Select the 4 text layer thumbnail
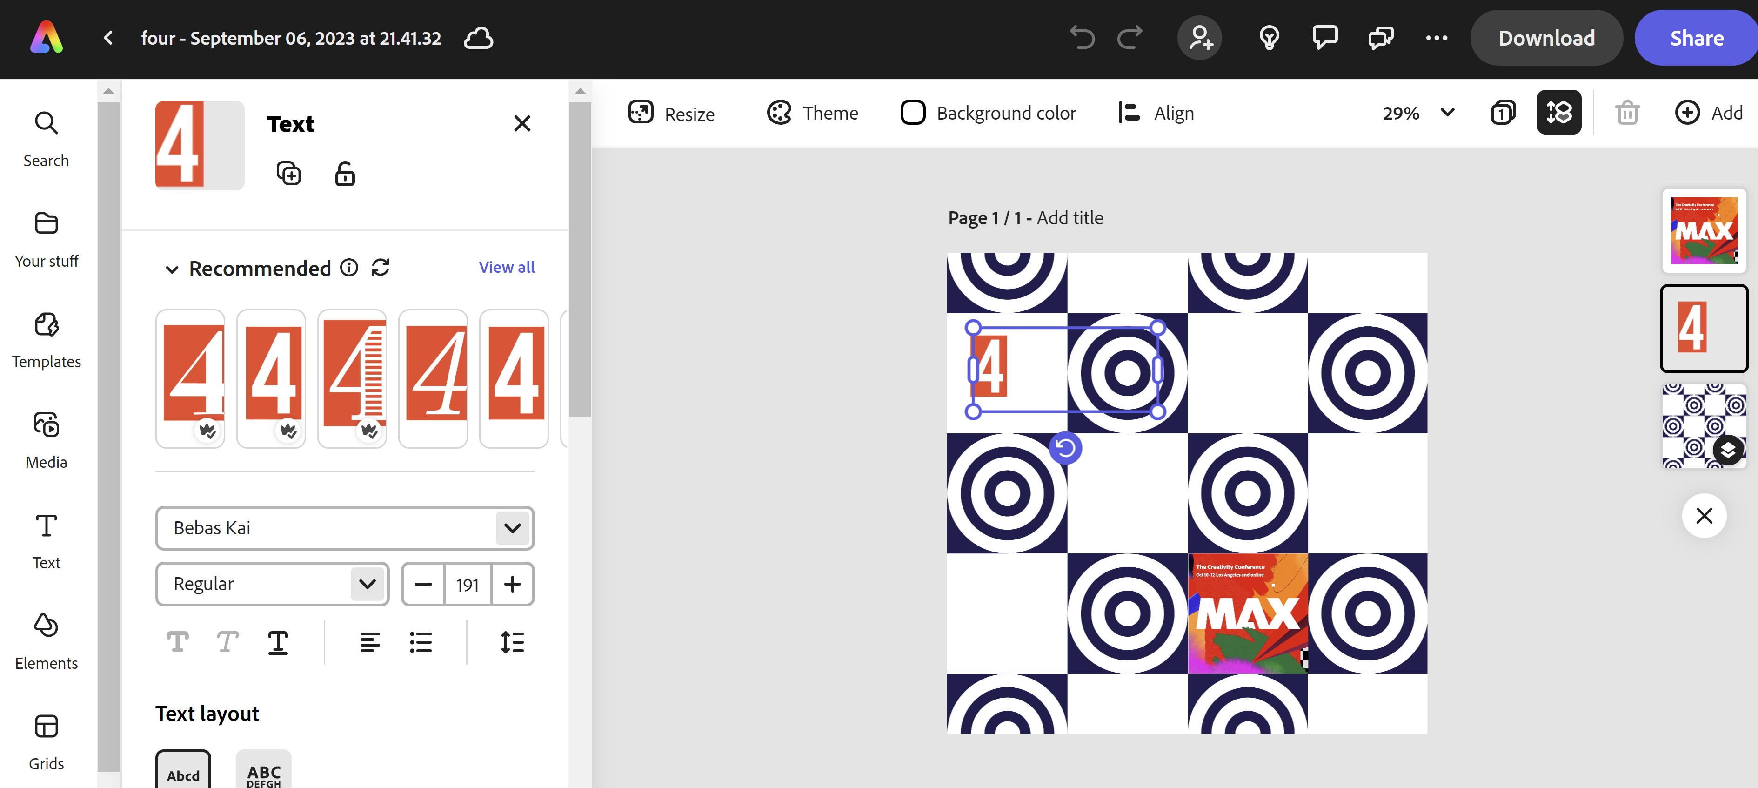This screenshot has height=788, width=1758. [1704, 329]
